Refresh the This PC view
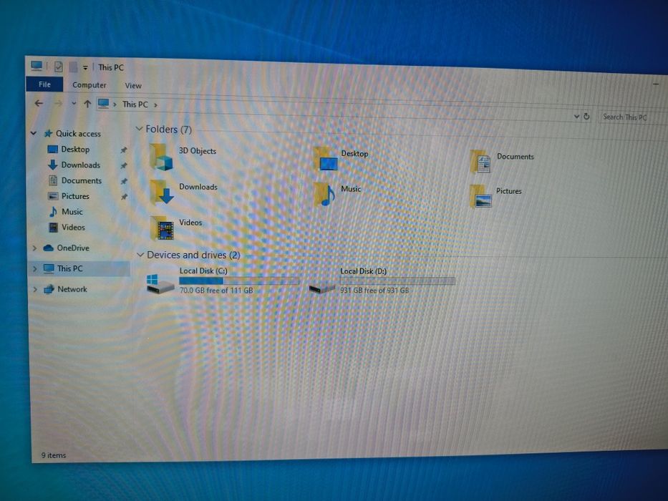Viewport: 668px width, 501px height. pos(586,116)
